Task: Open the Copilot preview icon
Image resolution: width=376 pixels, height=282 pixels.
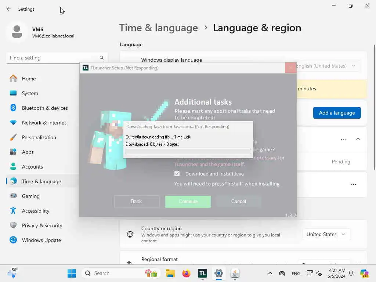Action: click(x=364, y=273)
